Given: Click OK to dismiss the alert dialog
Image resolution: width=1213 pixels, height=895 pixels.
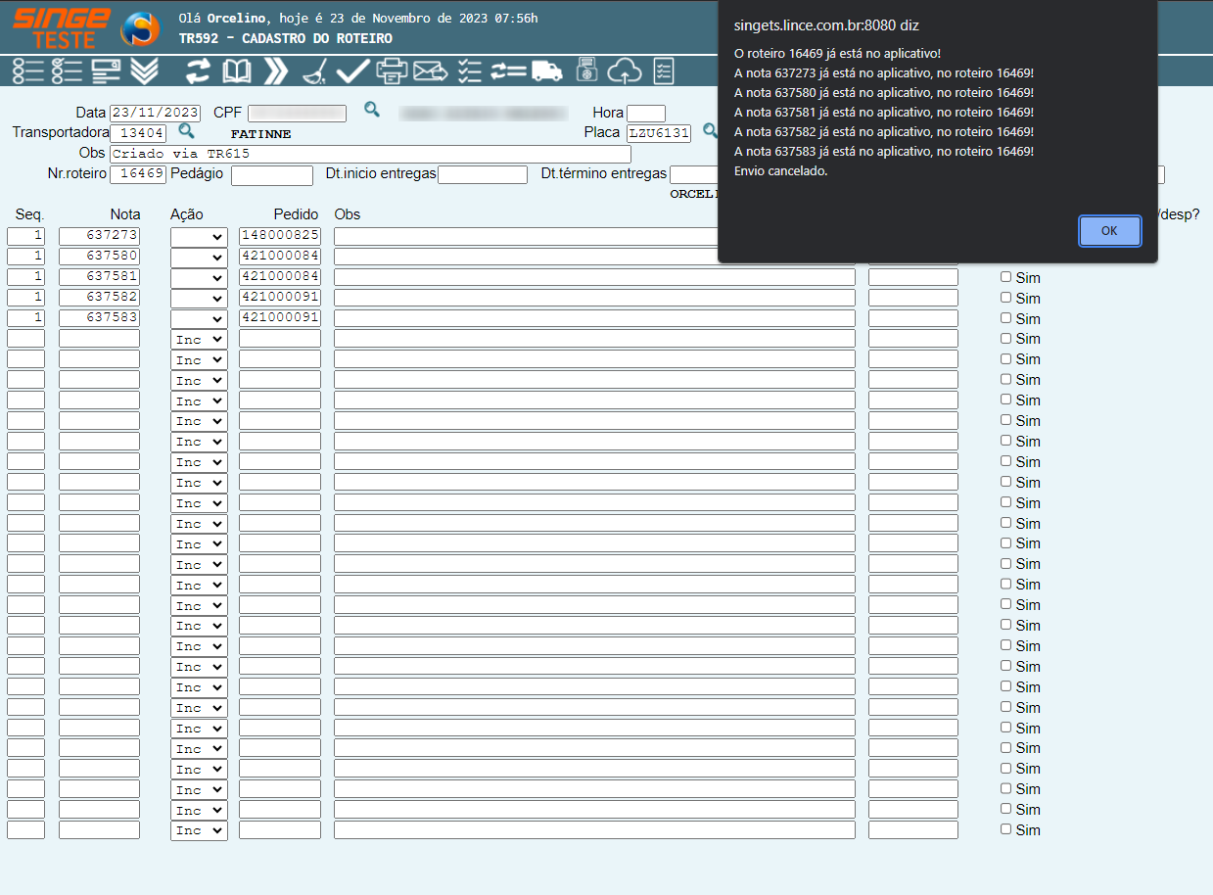Looking at the screenshot, I should click(1109, 231).
